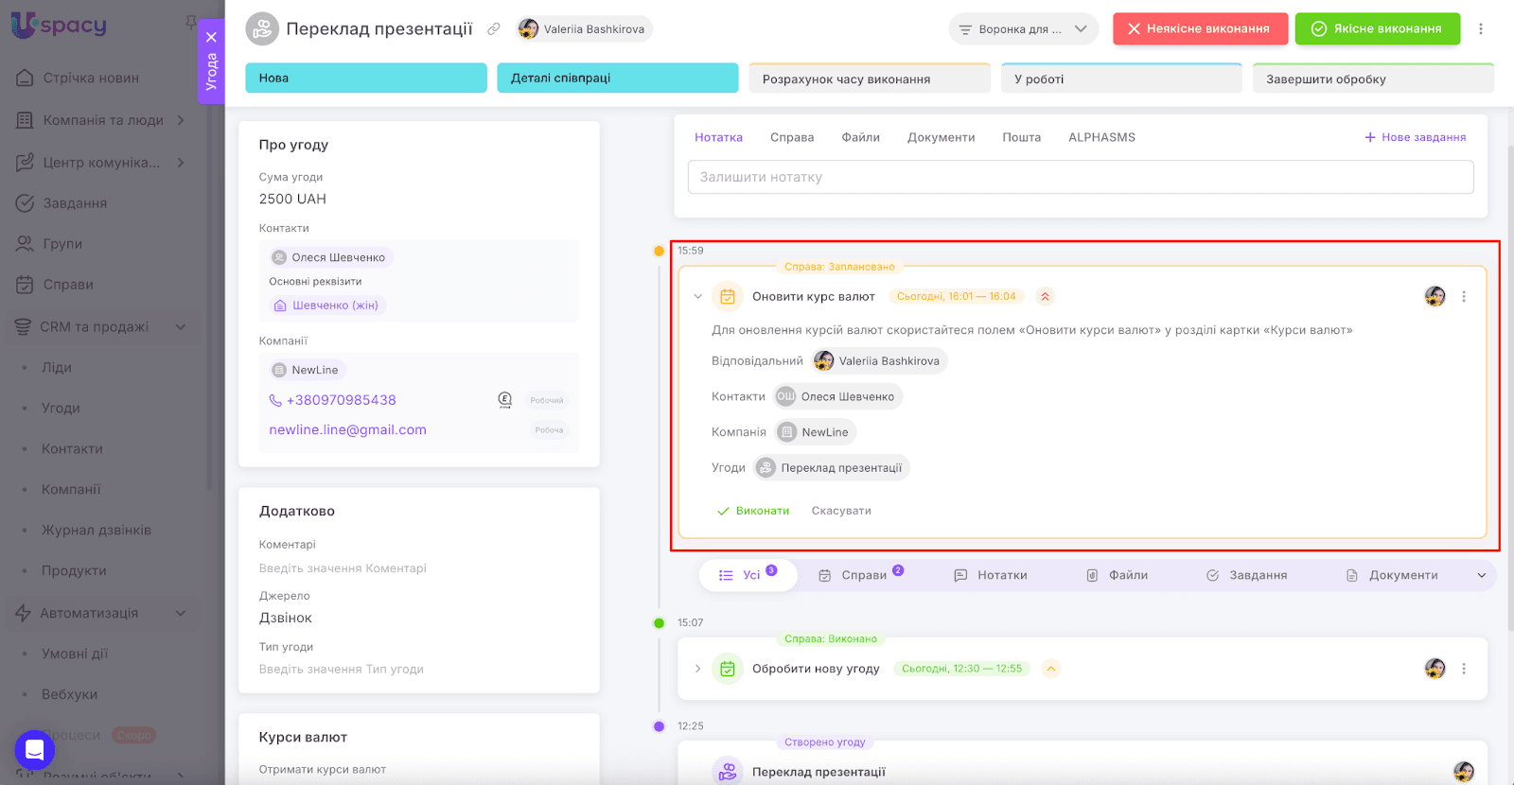
Task: Click the priority arrows icon on Оновити курс валют
Action: tap(1045, 297)
